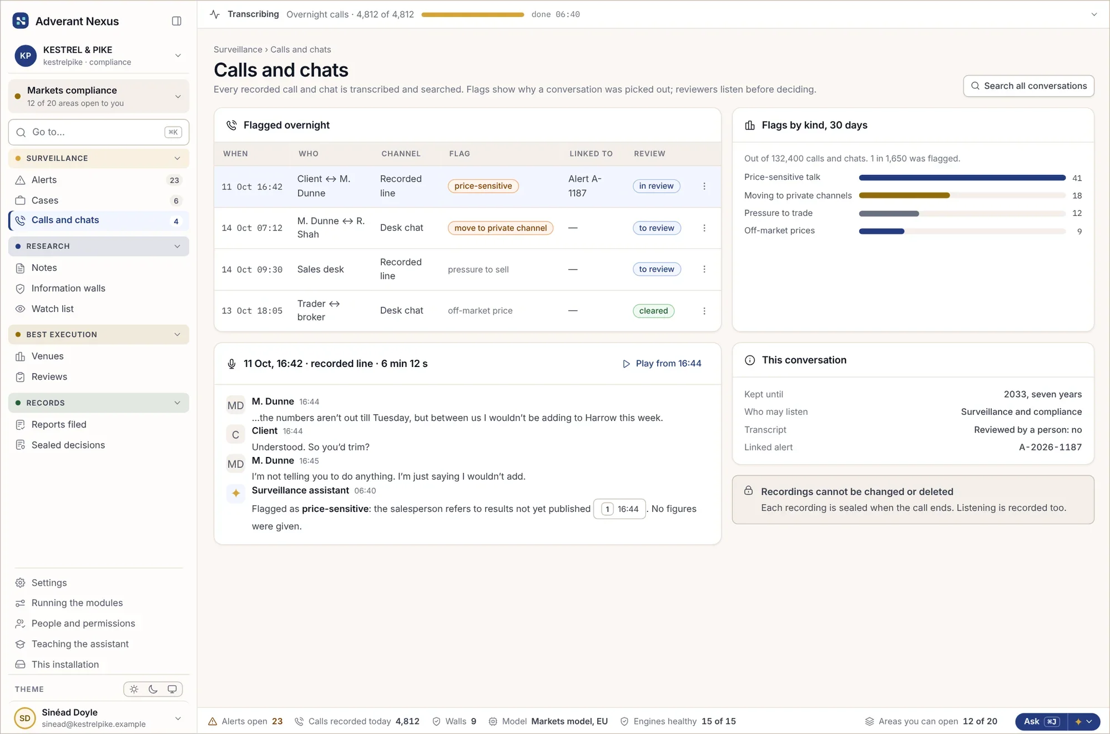The width and height of the screenshot is (1110, 734).
Task: Open row menu for Sales desk call
Action: click(704, 269)
